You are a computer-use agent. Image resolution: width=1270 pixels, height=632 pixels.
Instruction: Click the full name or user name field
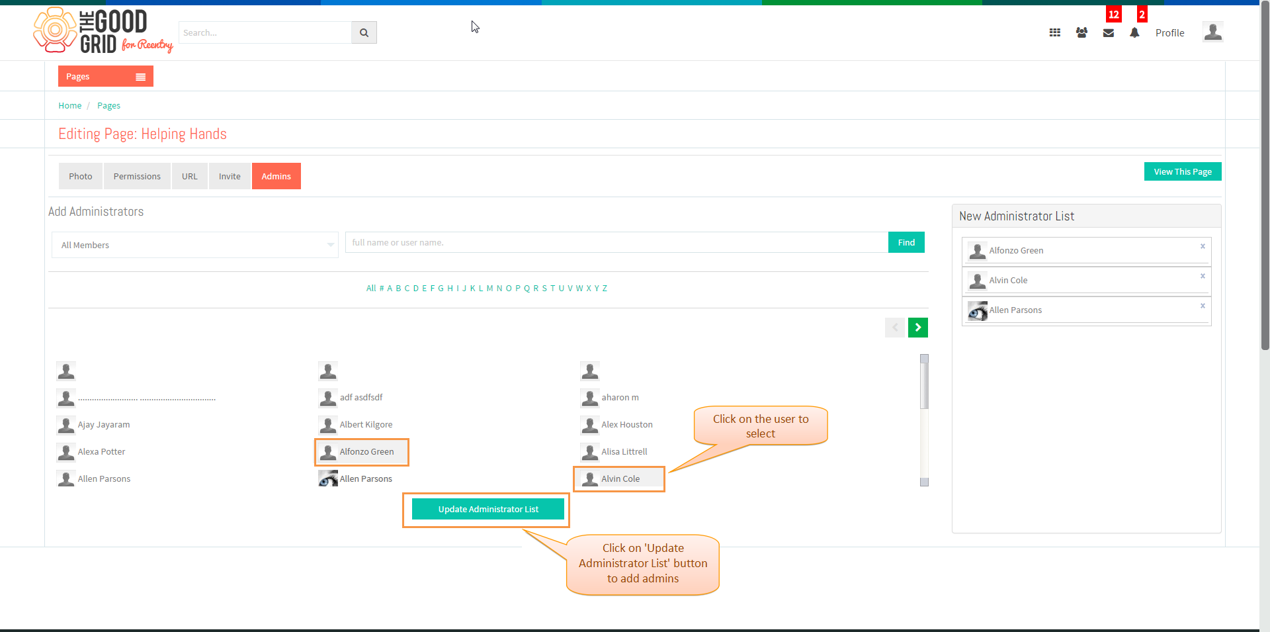(x=616, y=242)
